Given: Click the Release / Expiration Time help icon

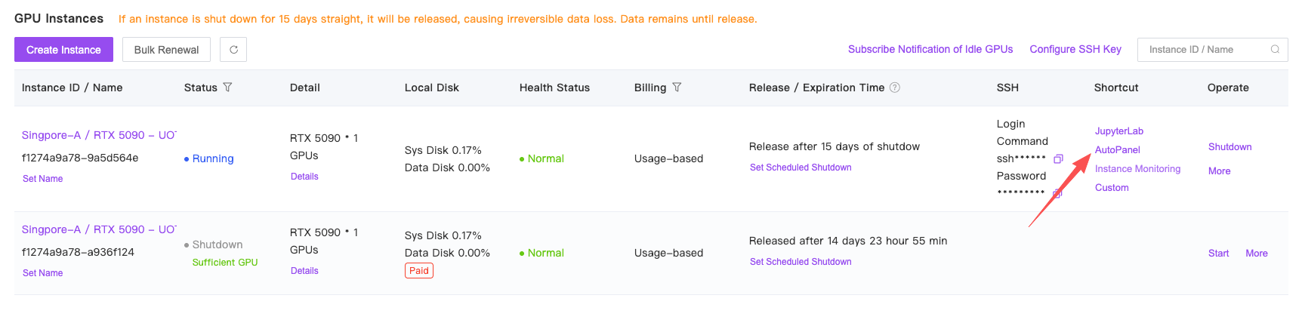Looking at the screenshot, I should 895,88.
